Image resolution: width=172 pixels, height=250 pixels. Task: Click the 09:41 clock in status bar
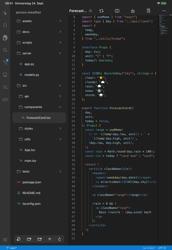coord(9,3)
